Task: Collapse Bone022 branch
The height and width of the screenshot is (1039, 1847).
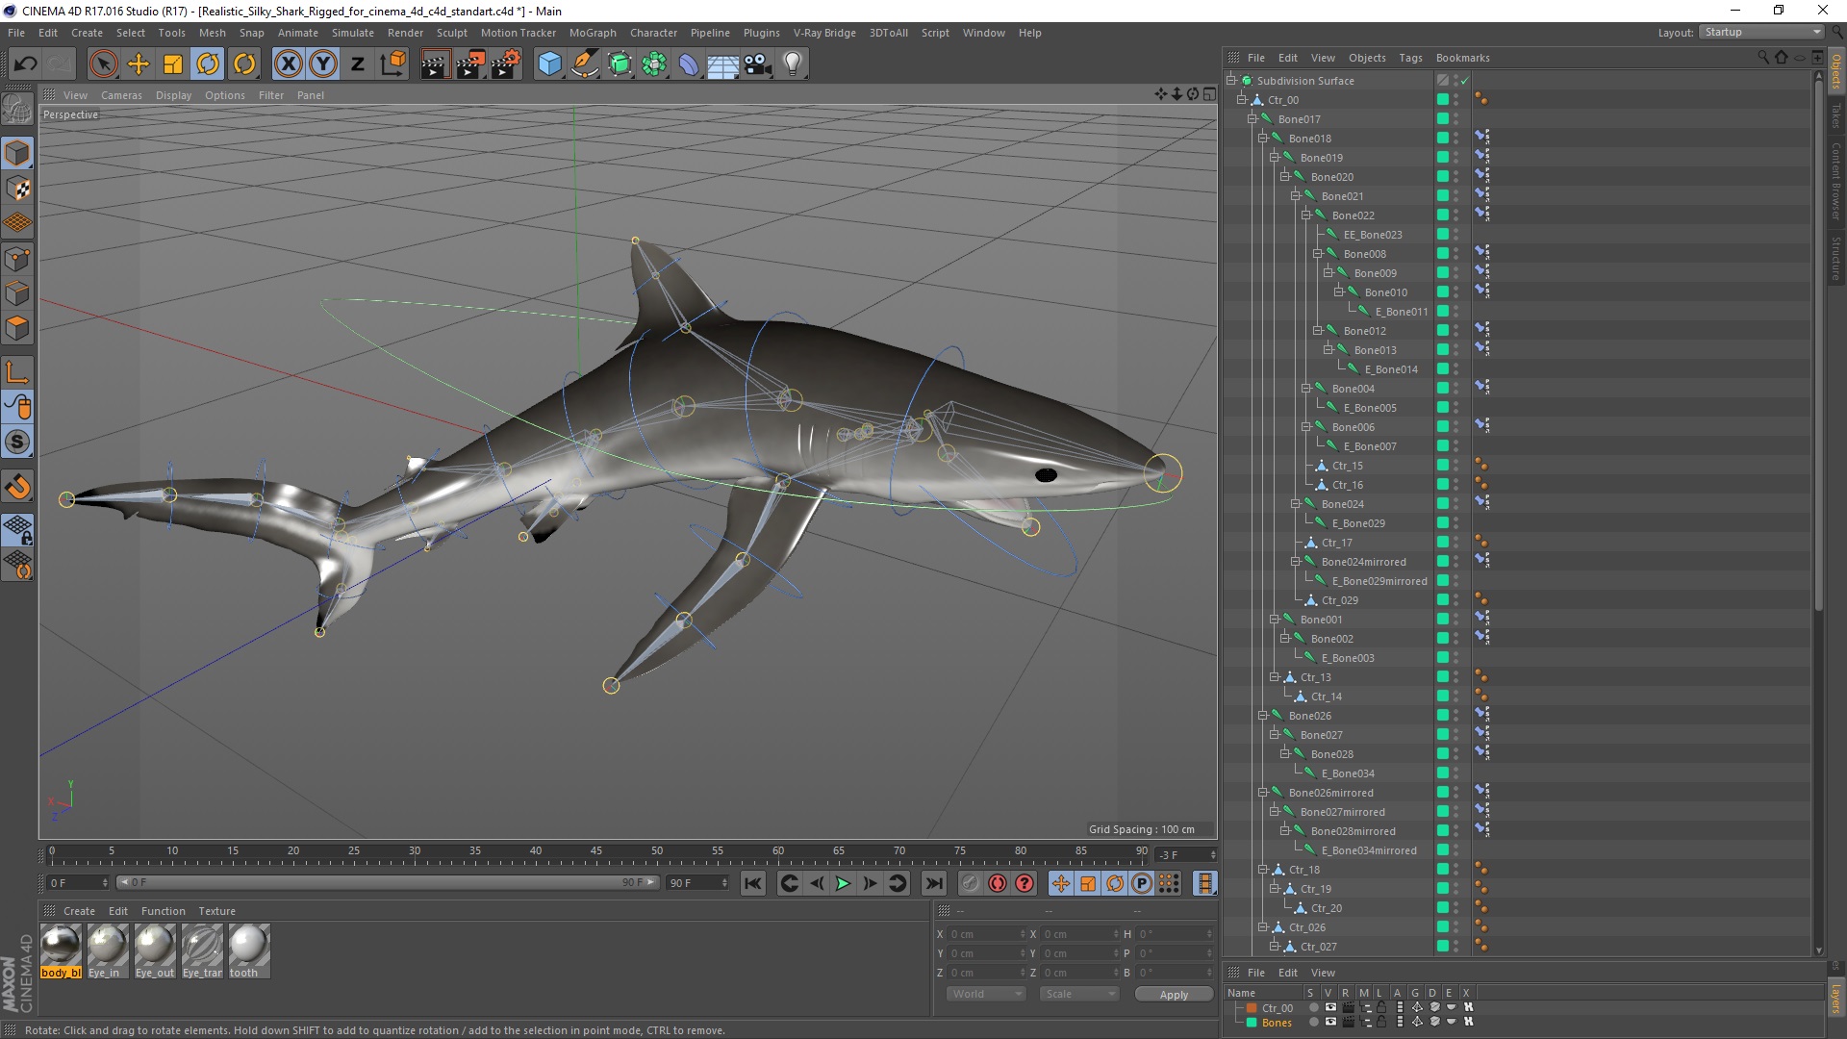Action: coord(1306,215)
